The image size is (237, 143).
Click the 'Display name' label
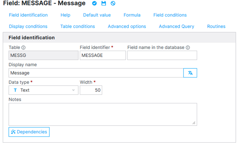pyautogui.click(x=23, y=65)
